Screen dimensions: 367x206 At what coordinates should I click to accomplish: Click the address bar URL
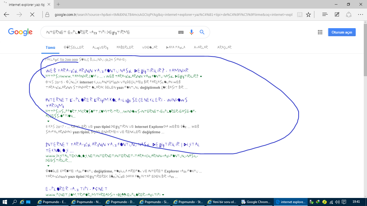pyautogui.click(x=173, y=14)
